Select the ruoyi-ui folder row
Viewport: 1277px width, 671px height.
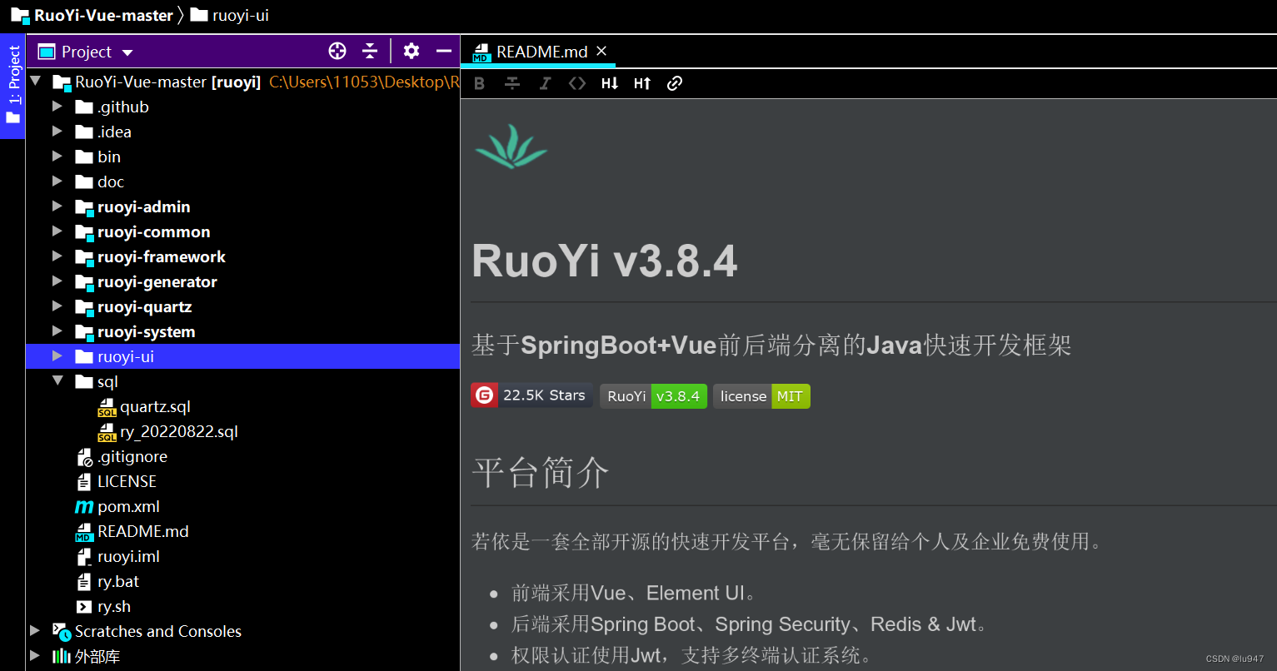point(243,356)
